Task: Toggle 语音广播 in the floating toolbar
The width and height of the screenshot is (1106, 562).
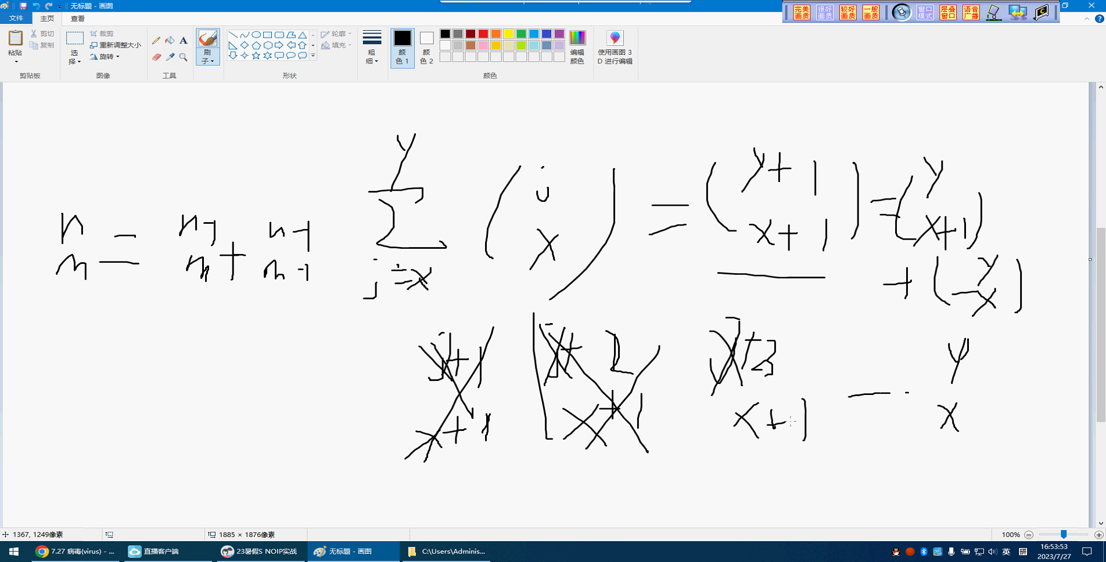Action: 971,12
